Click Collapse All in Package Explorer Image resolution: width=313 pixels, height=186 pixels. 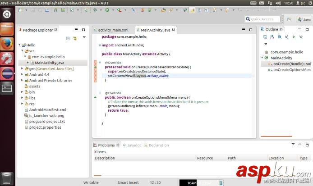click(x=68, y=38)
